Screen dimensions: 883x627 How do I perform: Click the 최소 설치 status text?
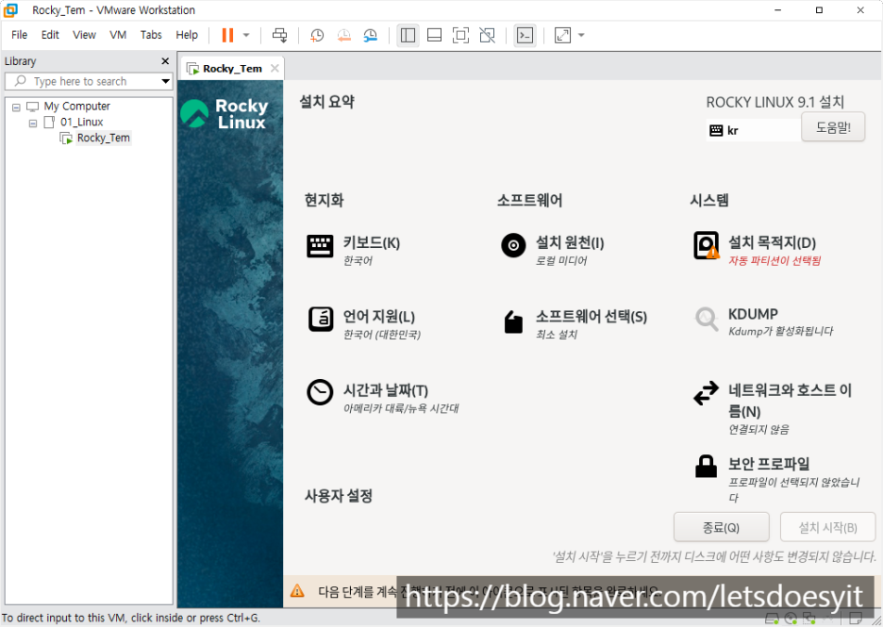click(557, 335)
